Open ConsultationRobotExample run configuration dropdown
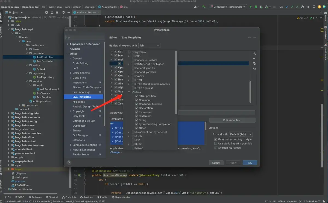 [227, 7]
